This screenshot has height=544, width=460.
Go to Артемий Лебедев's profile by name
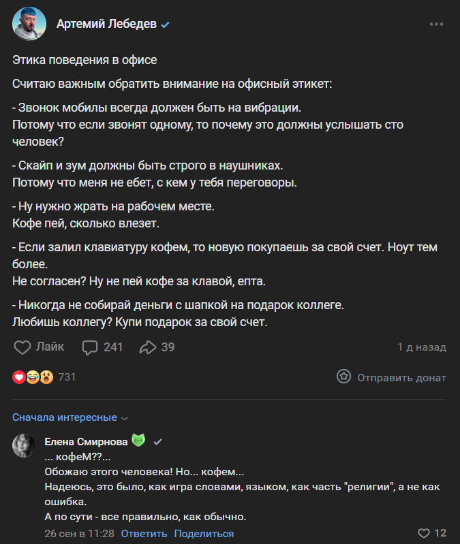[x=106, y=25]
